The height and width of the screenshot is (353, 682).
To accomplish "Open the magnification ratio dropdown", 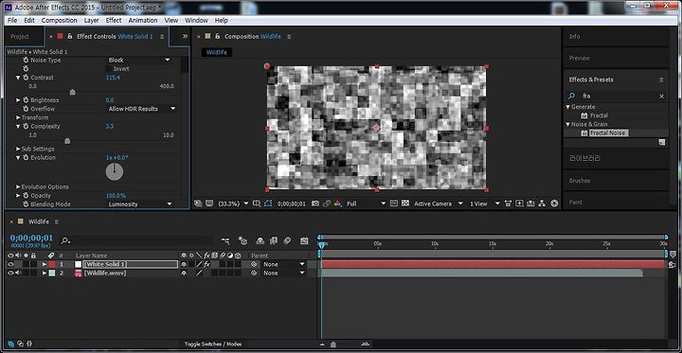I will click(233, 203).
